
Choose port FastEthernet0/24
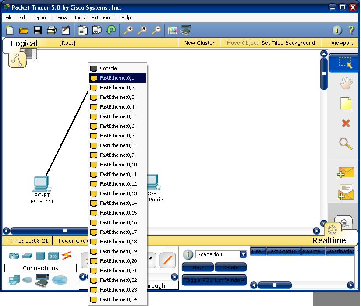coord(117,299)
